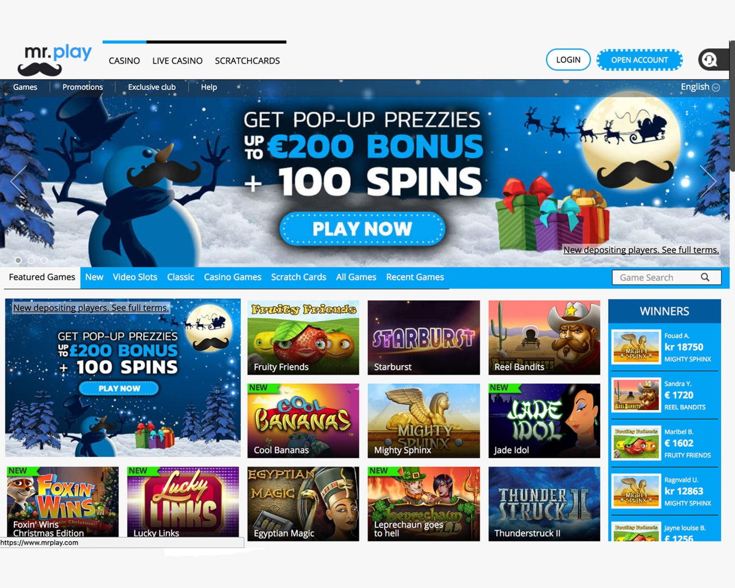The width and height of the screenshot is (735, 588).
Task: Open the Games menu
Action: point(25,87)
